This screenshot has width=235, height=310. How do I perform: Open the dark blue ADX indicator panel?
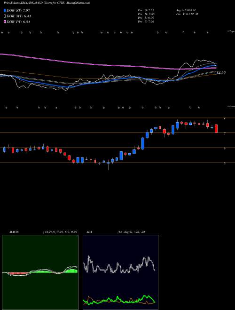tap(120, 272)
